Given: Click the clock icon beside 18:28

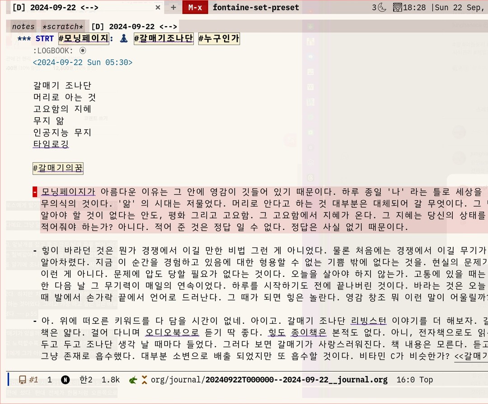Looking at the screenshot, I should pos(398,7).
